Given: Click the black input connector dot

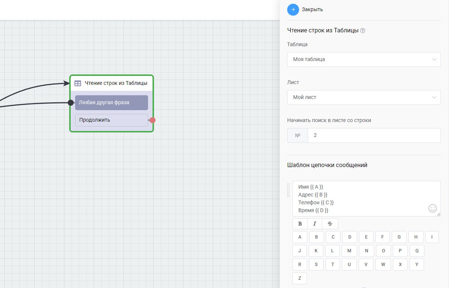Looking at the screenshot, I should 71,103.
